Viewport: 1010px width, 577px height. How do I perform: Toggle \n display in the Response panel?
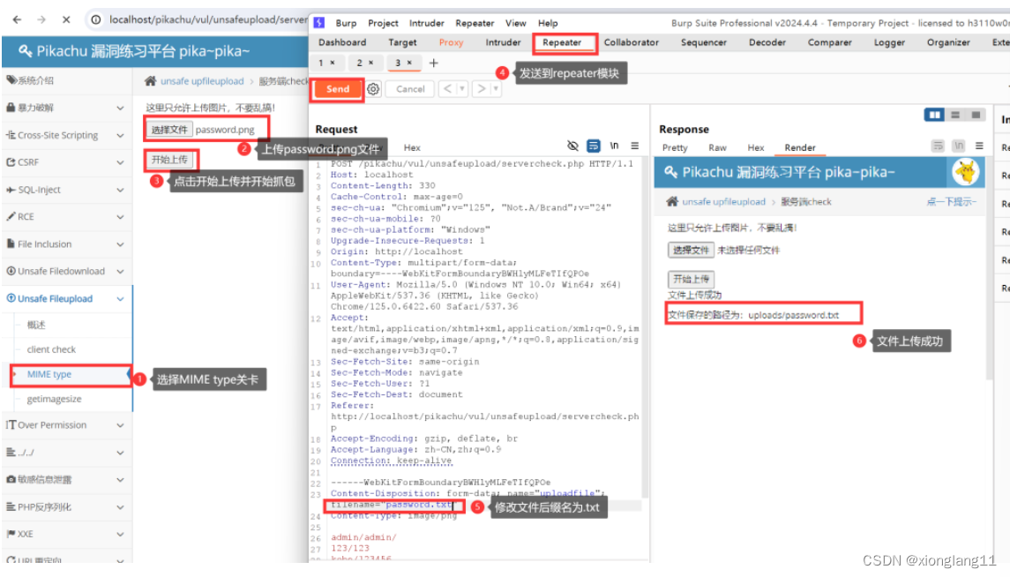pyautogui.click(x=959, y=146)
